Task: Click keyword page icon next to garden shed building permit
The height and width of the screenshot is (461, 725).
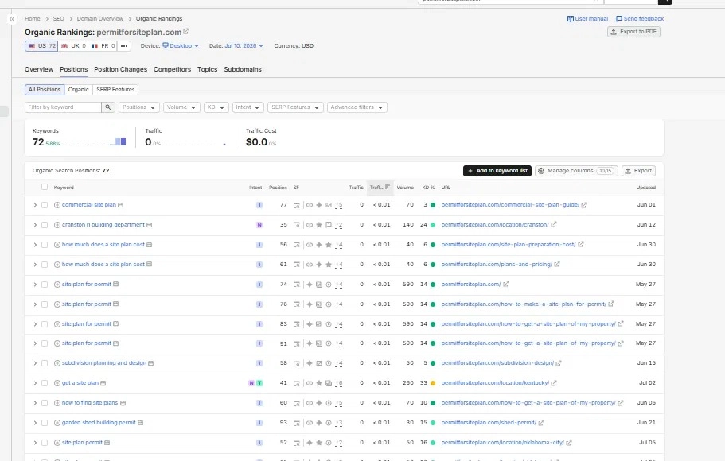Action: click(x=141, y=423)
